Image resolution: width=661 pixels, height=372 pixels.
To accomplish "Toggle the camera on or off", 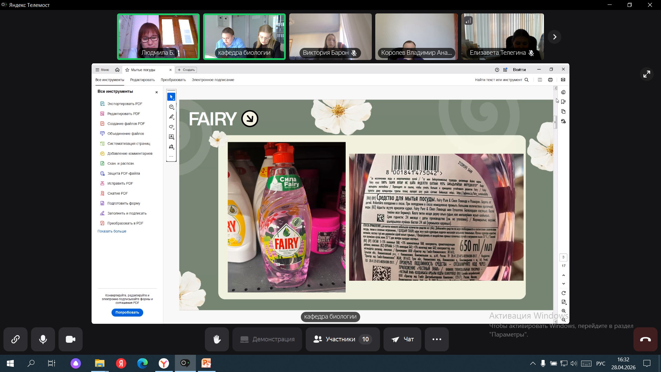I will [71, 339].
